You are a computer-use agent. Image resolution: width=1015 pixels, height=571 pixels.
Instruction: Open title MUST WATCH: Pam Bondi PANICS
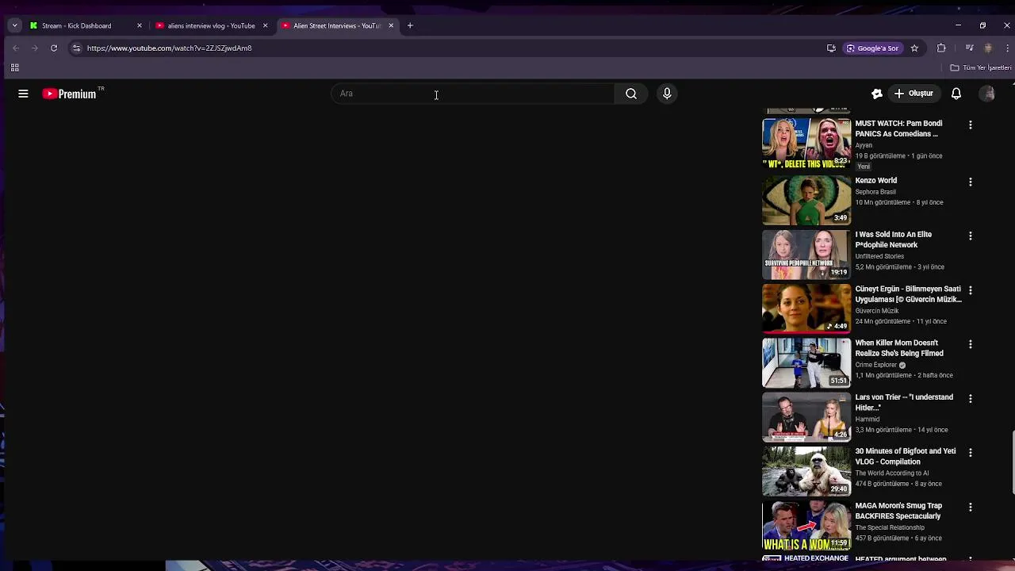click(x=898, y=128)
